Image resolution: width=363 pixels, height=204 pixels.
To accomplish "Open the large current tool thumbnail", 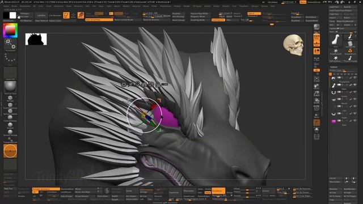I will [336, 40].
